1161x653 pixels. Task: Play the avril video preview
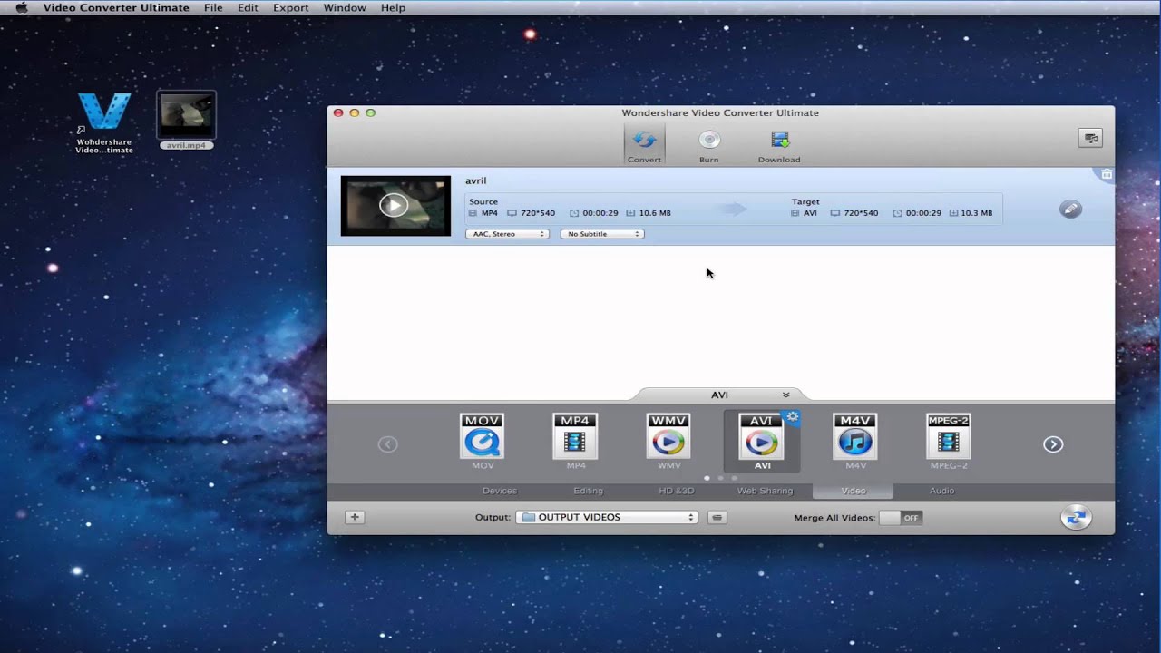[393, 205]
